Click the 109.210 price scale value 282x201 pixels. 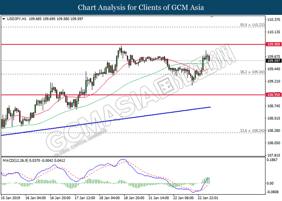tap(274, 81)
